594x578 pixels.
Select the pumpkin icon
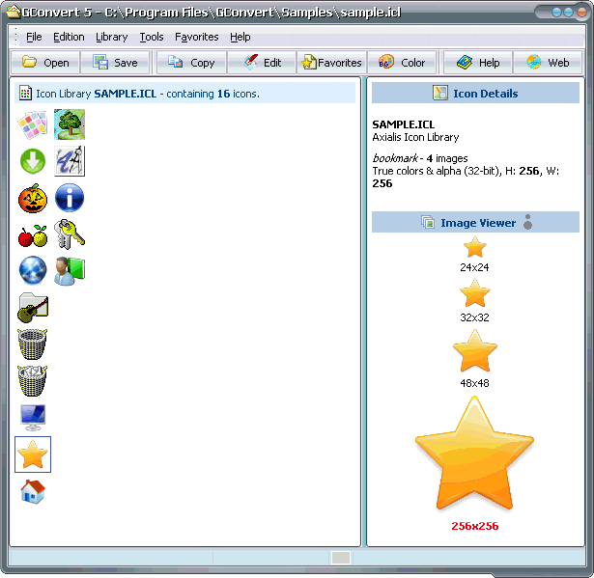click(x=33, y=198)
